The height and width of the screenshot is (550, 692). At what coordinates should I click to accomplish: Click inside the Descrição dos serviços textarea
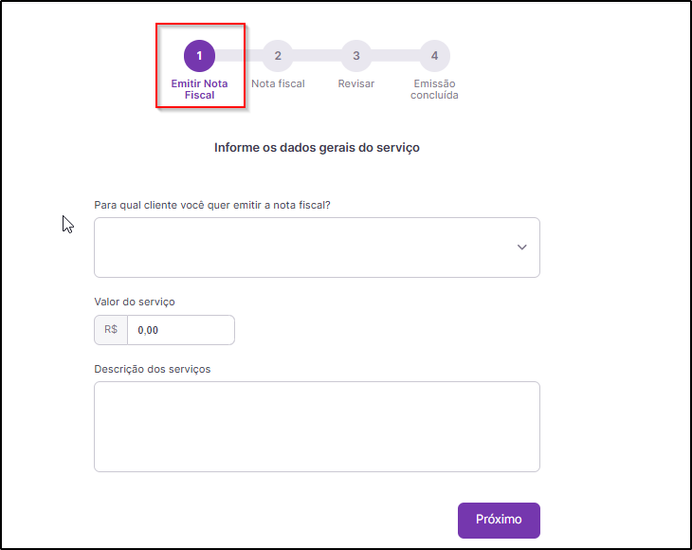click(x=317, y=427)
